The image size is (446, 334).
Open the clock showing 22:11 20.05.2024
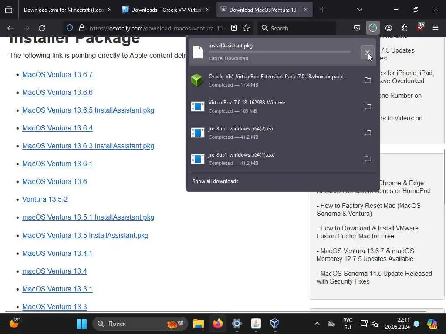point(397,324)
